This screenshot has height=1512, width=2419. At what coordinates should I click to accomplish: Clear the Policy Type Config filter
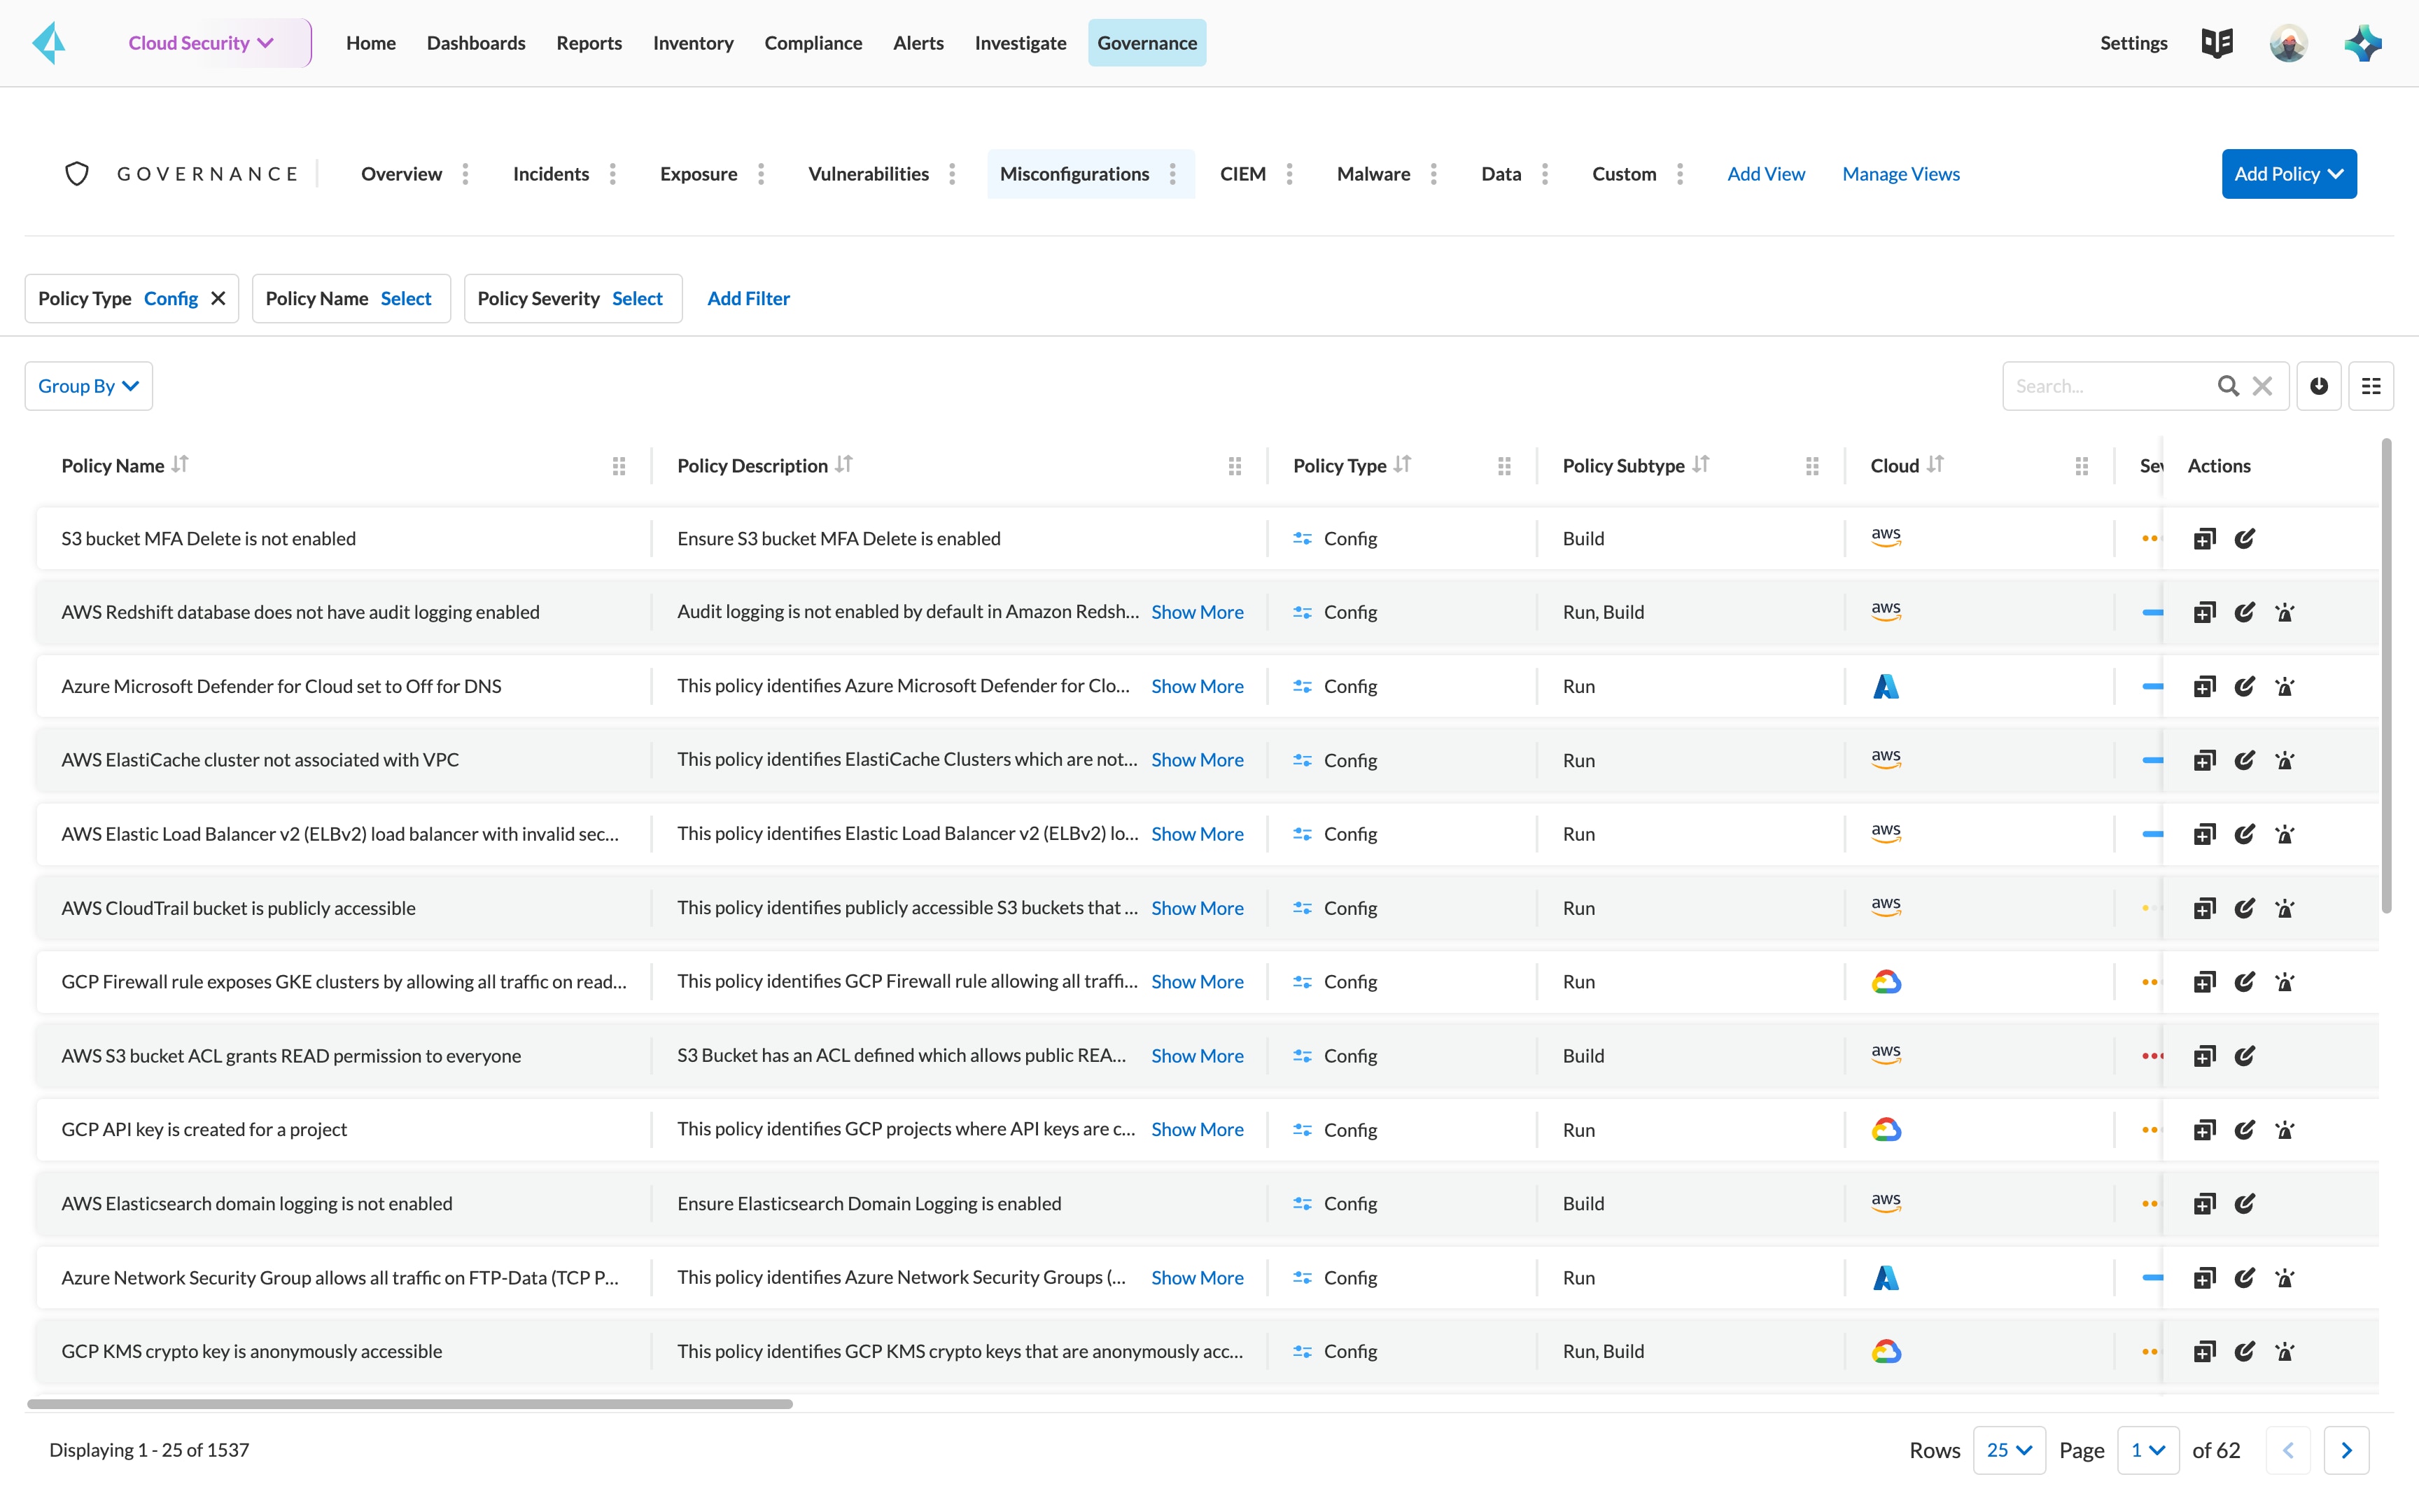[x=216, y=298]
